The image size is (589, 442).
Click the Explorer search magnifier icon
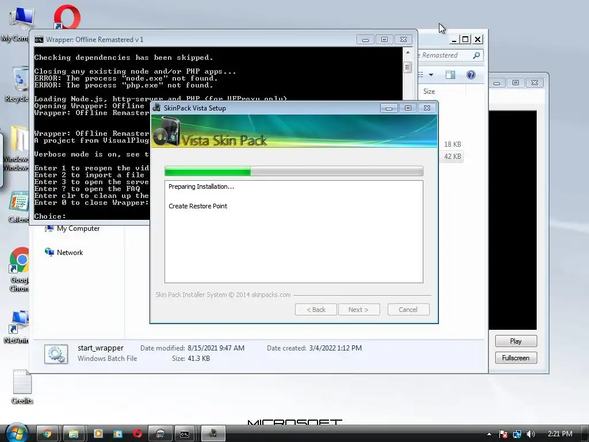tap(476, 55)
